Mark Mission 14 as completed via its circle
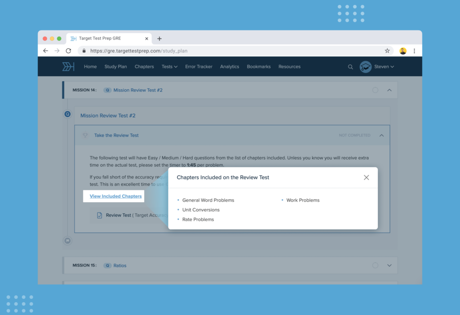This screenshot has height=315, width=460. (375, 90)
